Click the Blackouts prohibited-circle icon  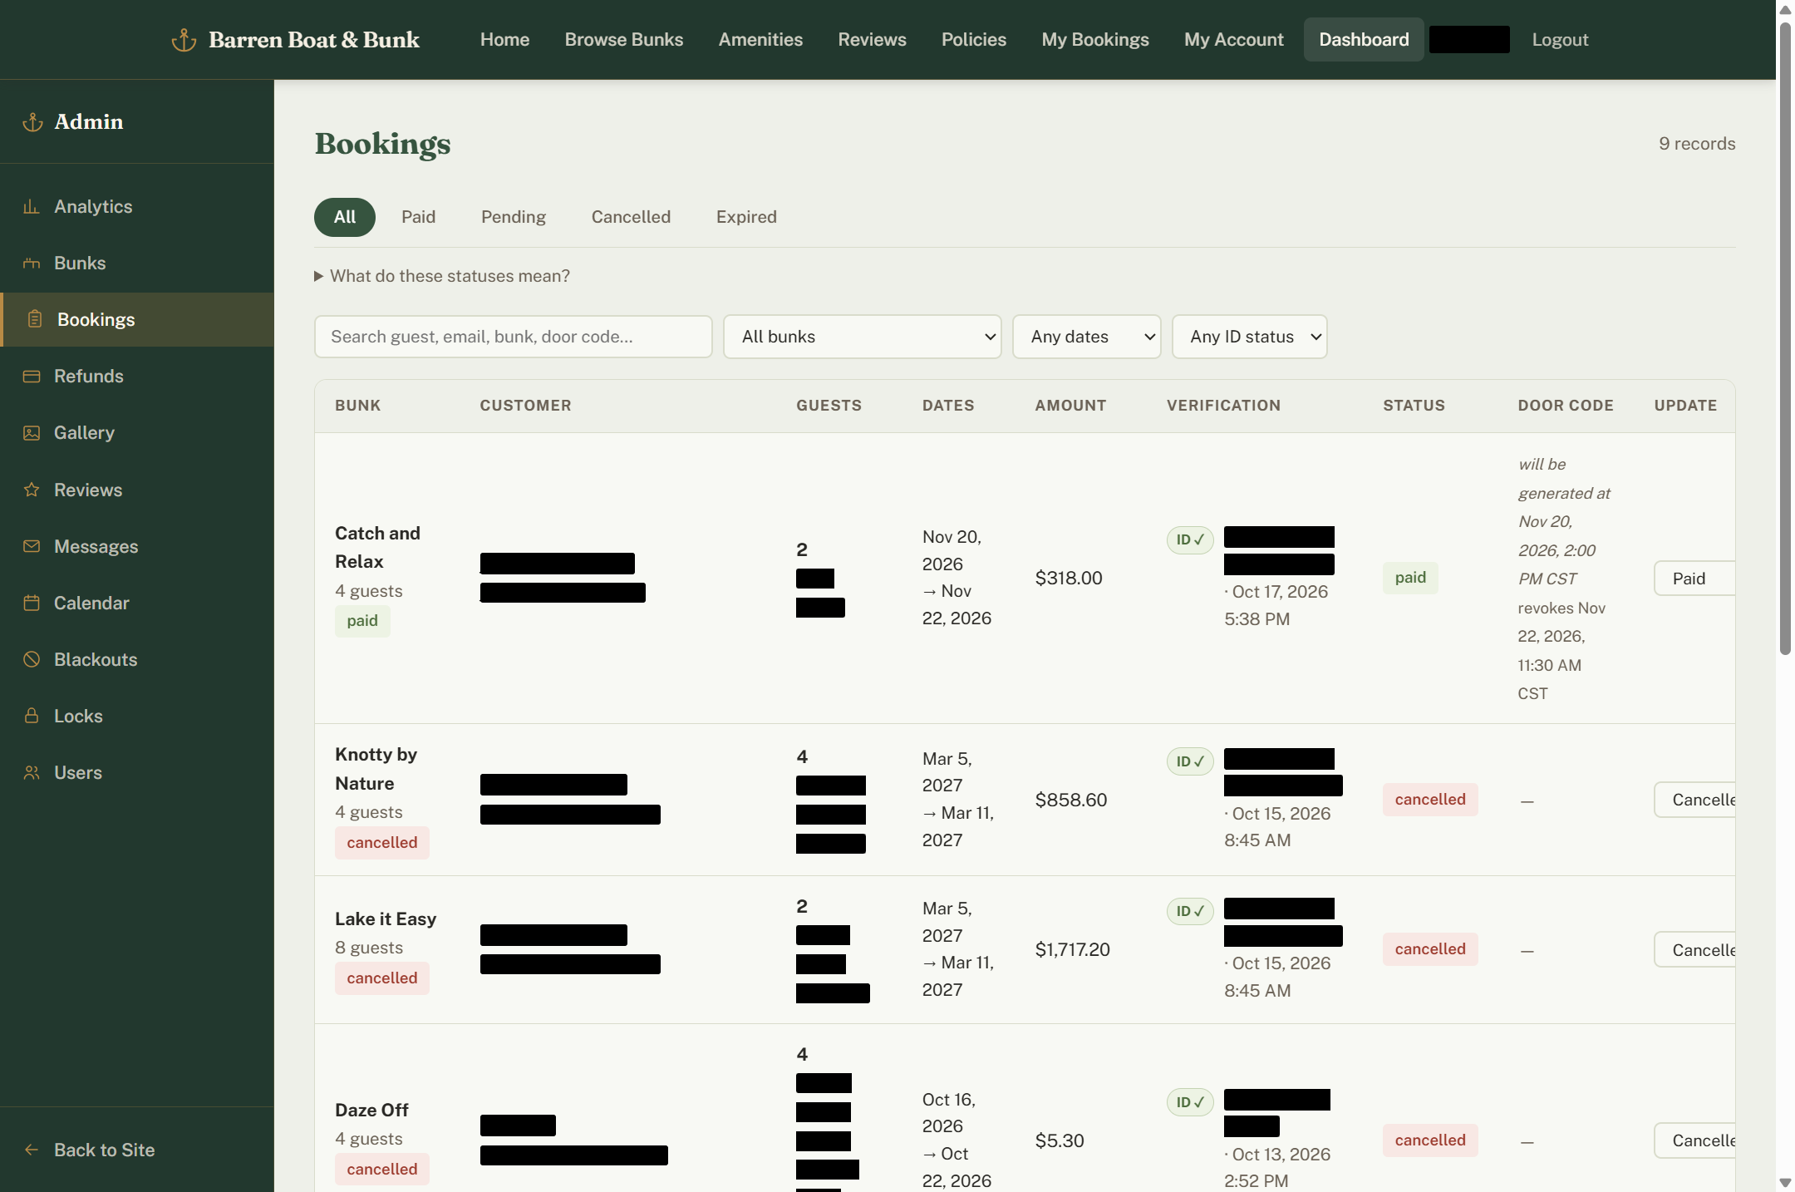click(x=32, y=659)
